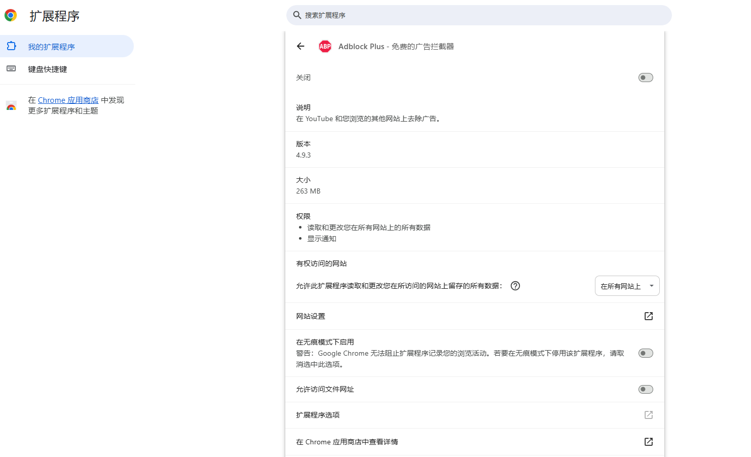
Task: Click the 有权访问的网站 heading
Action: 321,263
